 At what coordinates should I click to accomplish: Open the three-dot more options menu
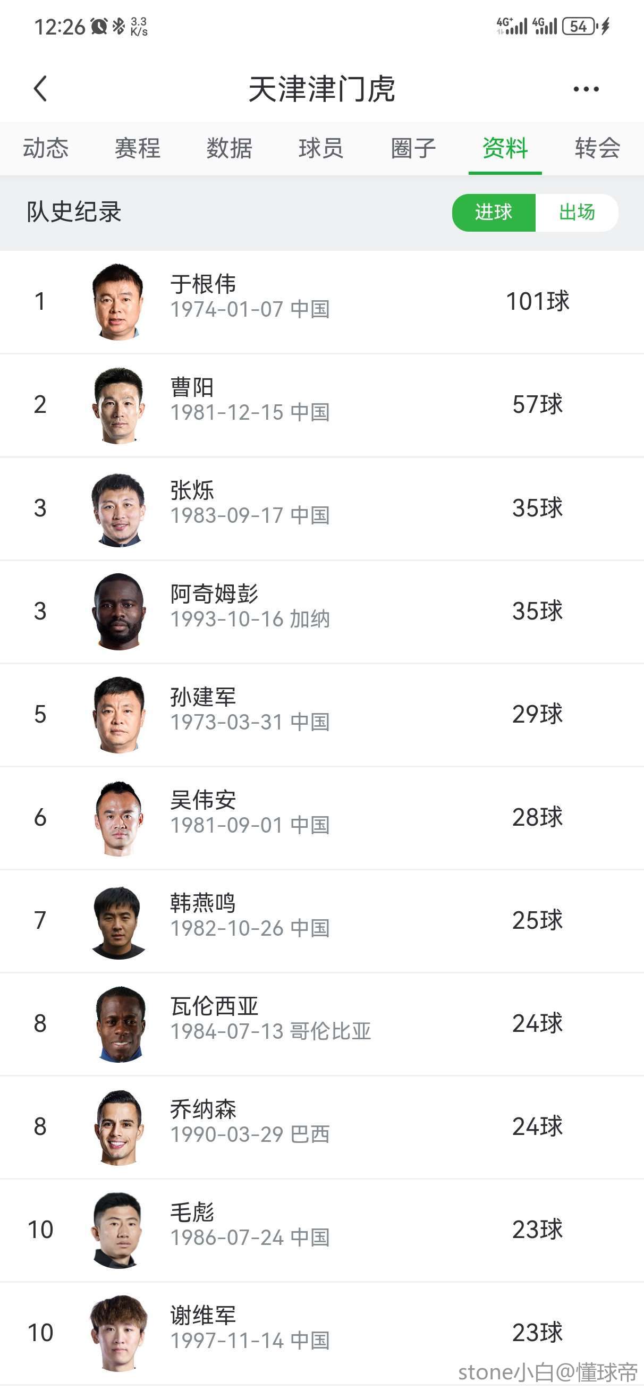tap(586, 89)
